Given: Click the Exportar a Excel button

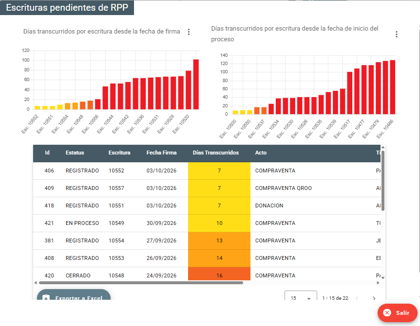Looking at the screenshot, I should [x=74, y=295].
